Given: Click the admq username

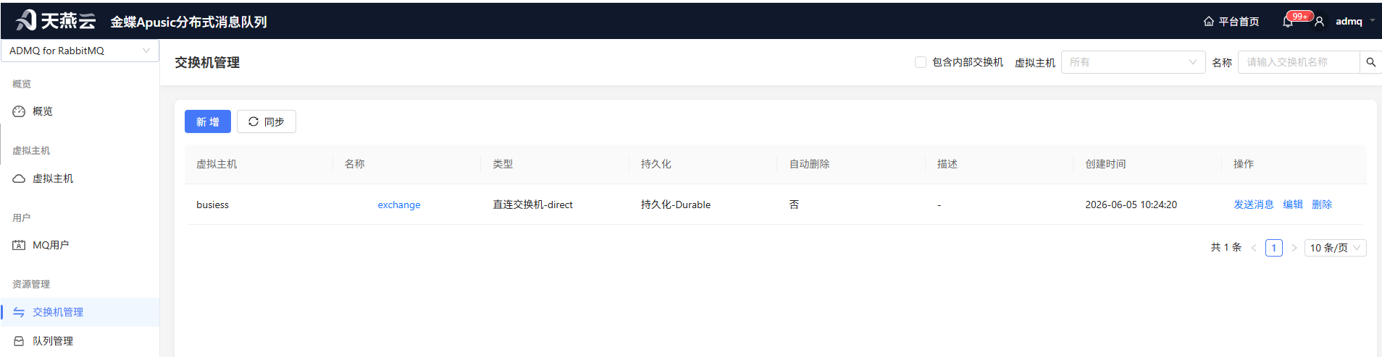Looking at the screenshot, I should (x=1349, y=22).
